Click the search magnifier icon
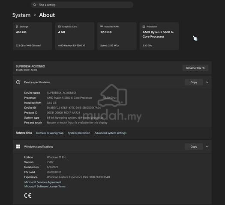Image resolution: width=225 pixels, height=205 pixels. [35, 5]
